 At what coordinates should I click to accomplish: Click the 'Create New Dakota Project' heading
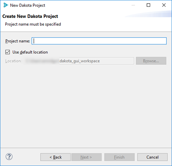[x=30, y=16]
